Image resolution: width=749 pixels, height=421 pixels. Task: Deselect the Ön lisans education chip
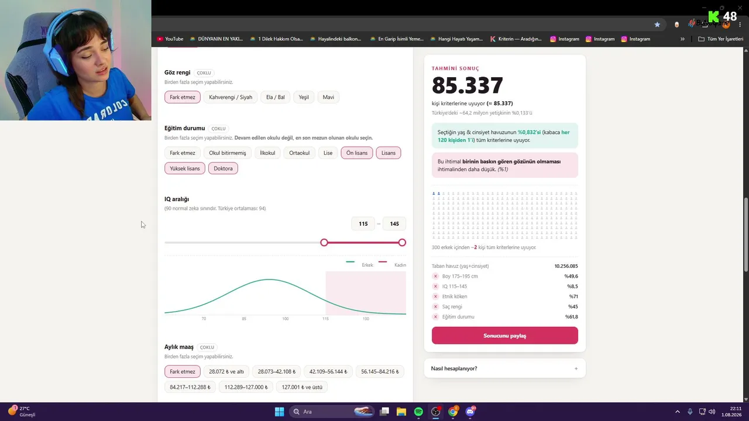(x=357, y=153)
